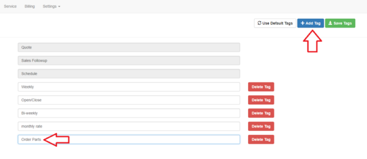Delete the monthly rate tag
The width and height of the screenshot is (367, 159).
tap(261, 126)
